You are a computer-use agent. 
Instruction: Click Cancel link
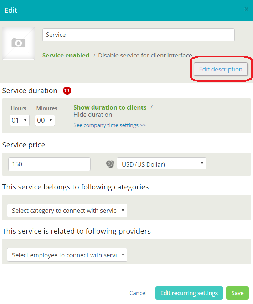[x=138, y=293]
